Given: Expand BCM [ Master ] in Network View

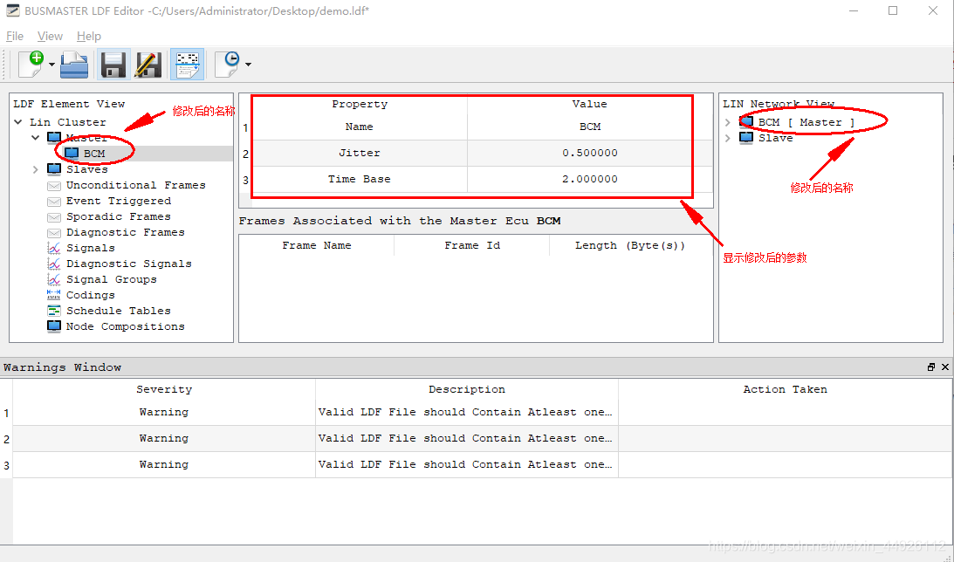Looking at the screenshot, I should coord(728,122).
